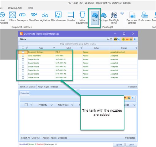This screenshot has height=147, width=156.
Task: Check the header select-all checkbox in Objects grid
Action: [x=23, y=48]
